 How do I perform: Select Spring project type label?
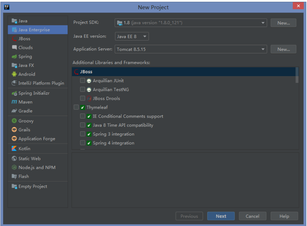coord(25,57)
